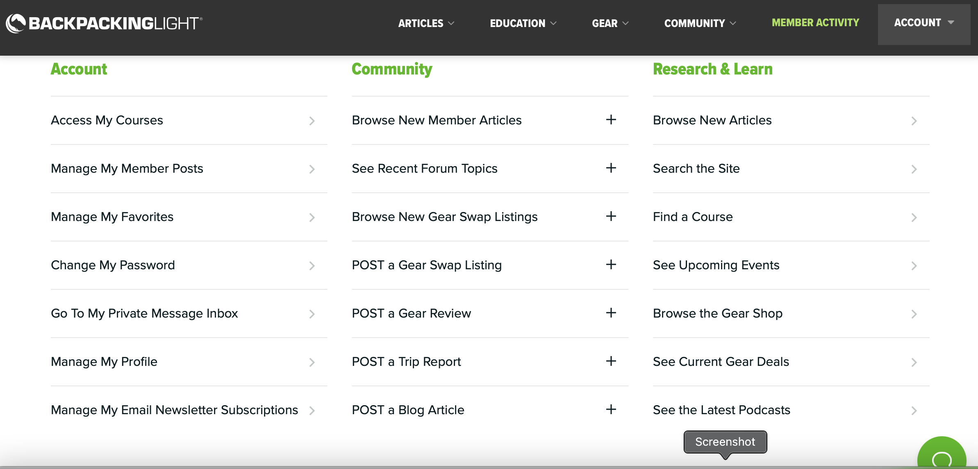Click Browse New Gear Swap Listings text
Screen dimensions: 978x469
point(445,217)
